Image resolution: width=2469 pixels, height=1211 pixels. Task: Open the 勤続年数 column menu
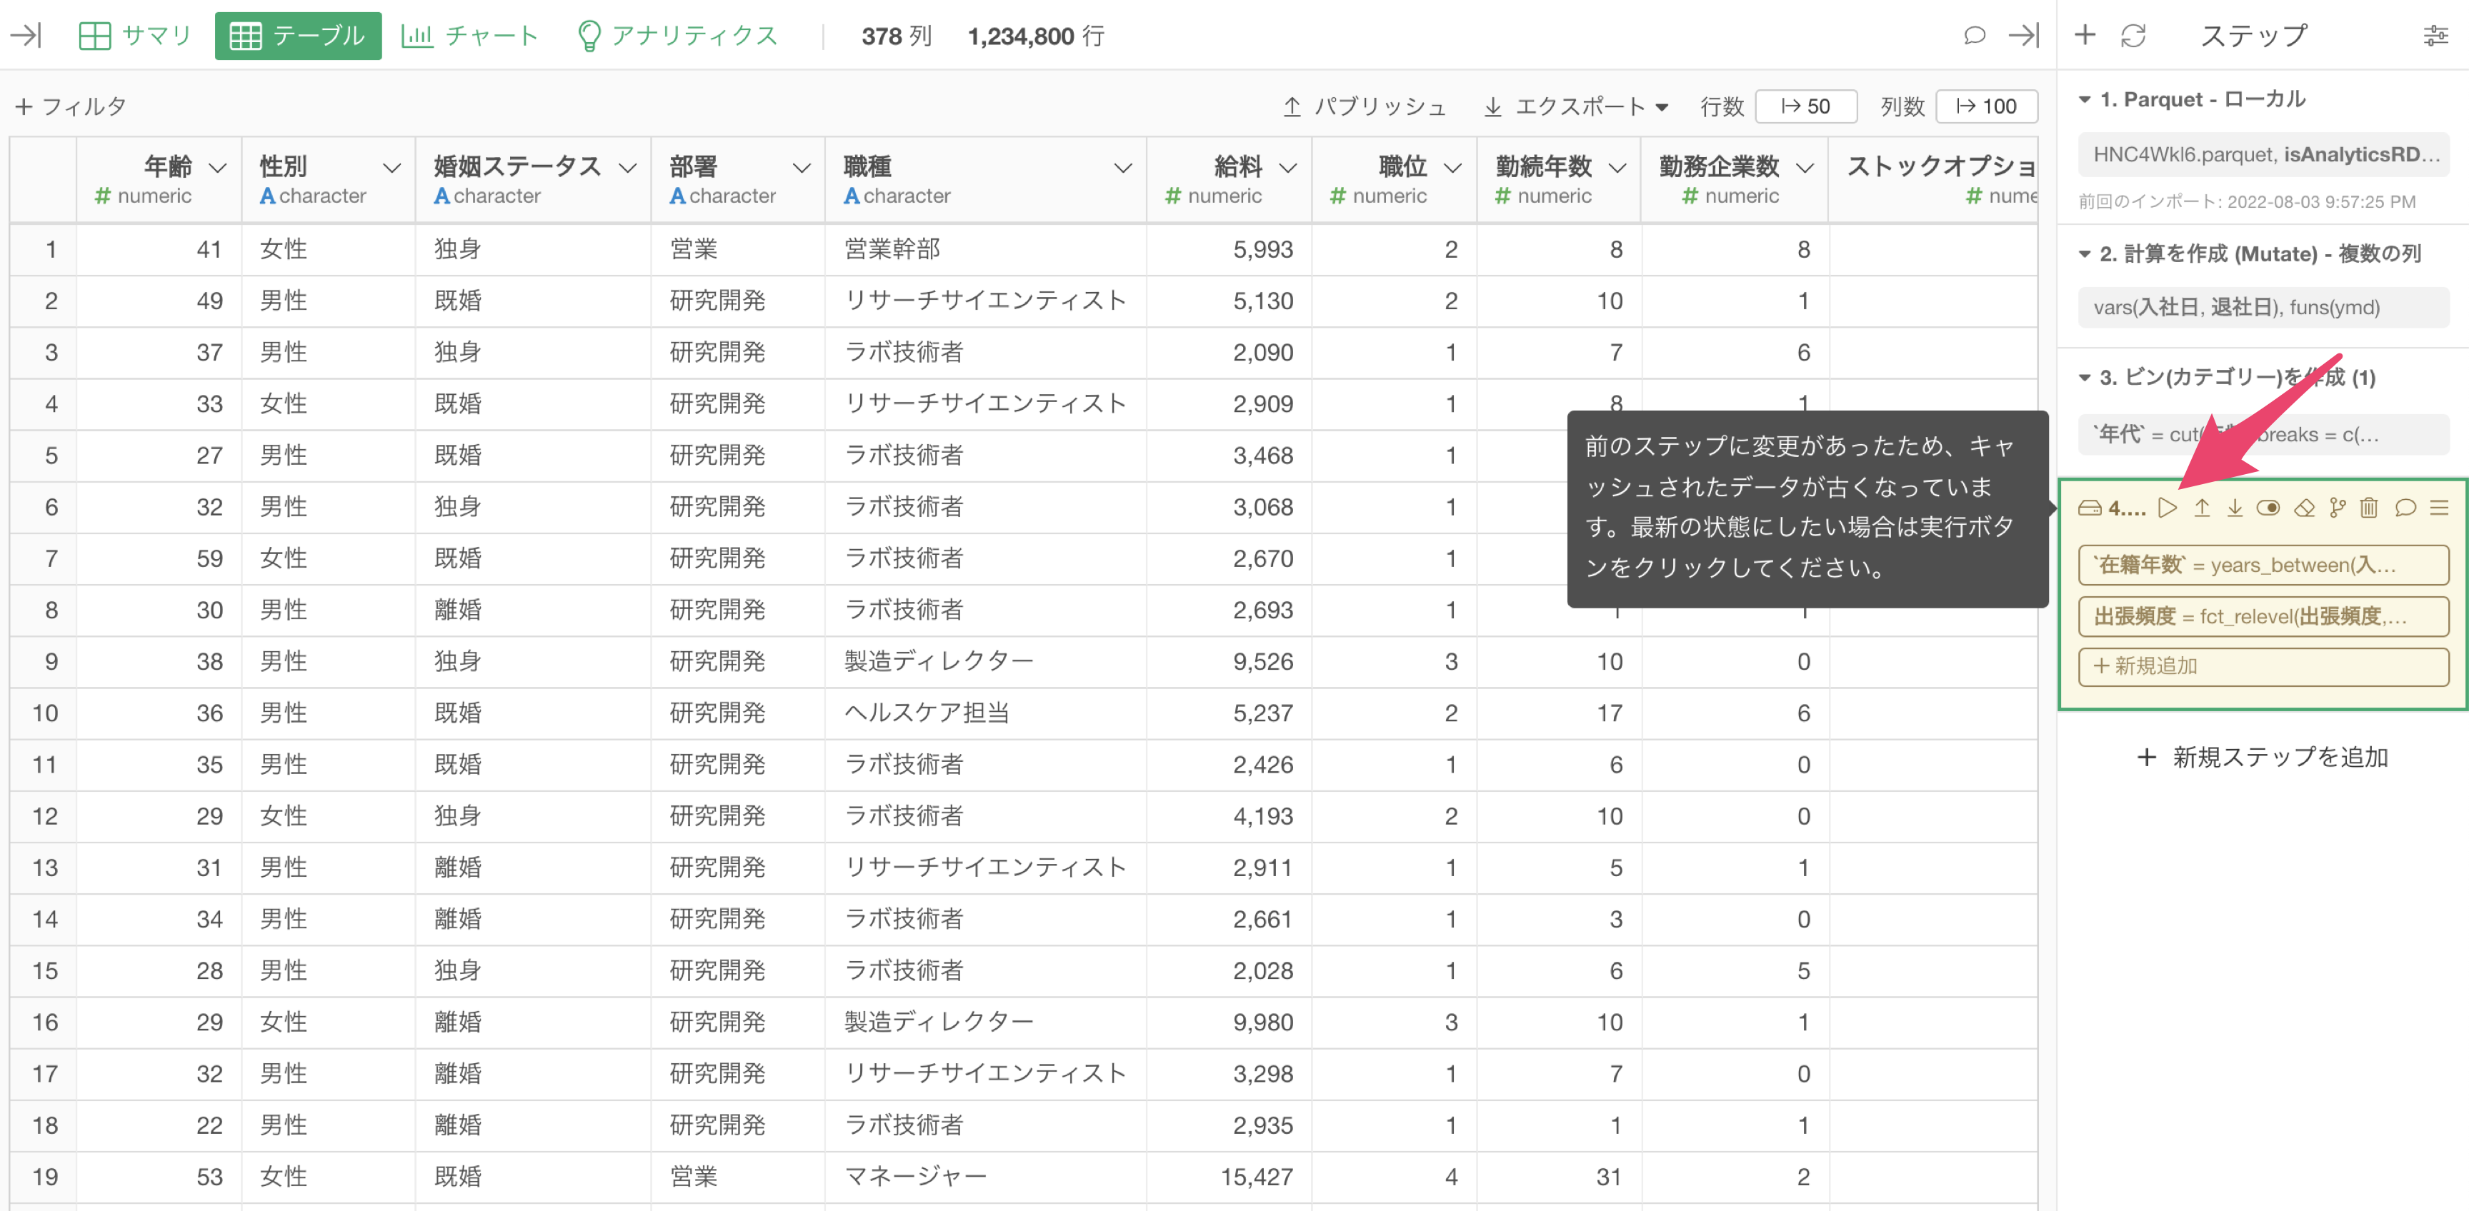pyautogui.click(x=1618, y=168)
